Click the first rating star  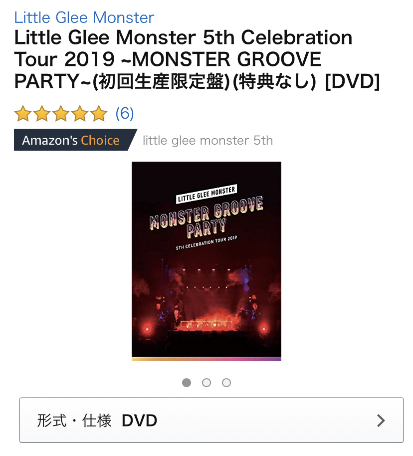(22, 113)
